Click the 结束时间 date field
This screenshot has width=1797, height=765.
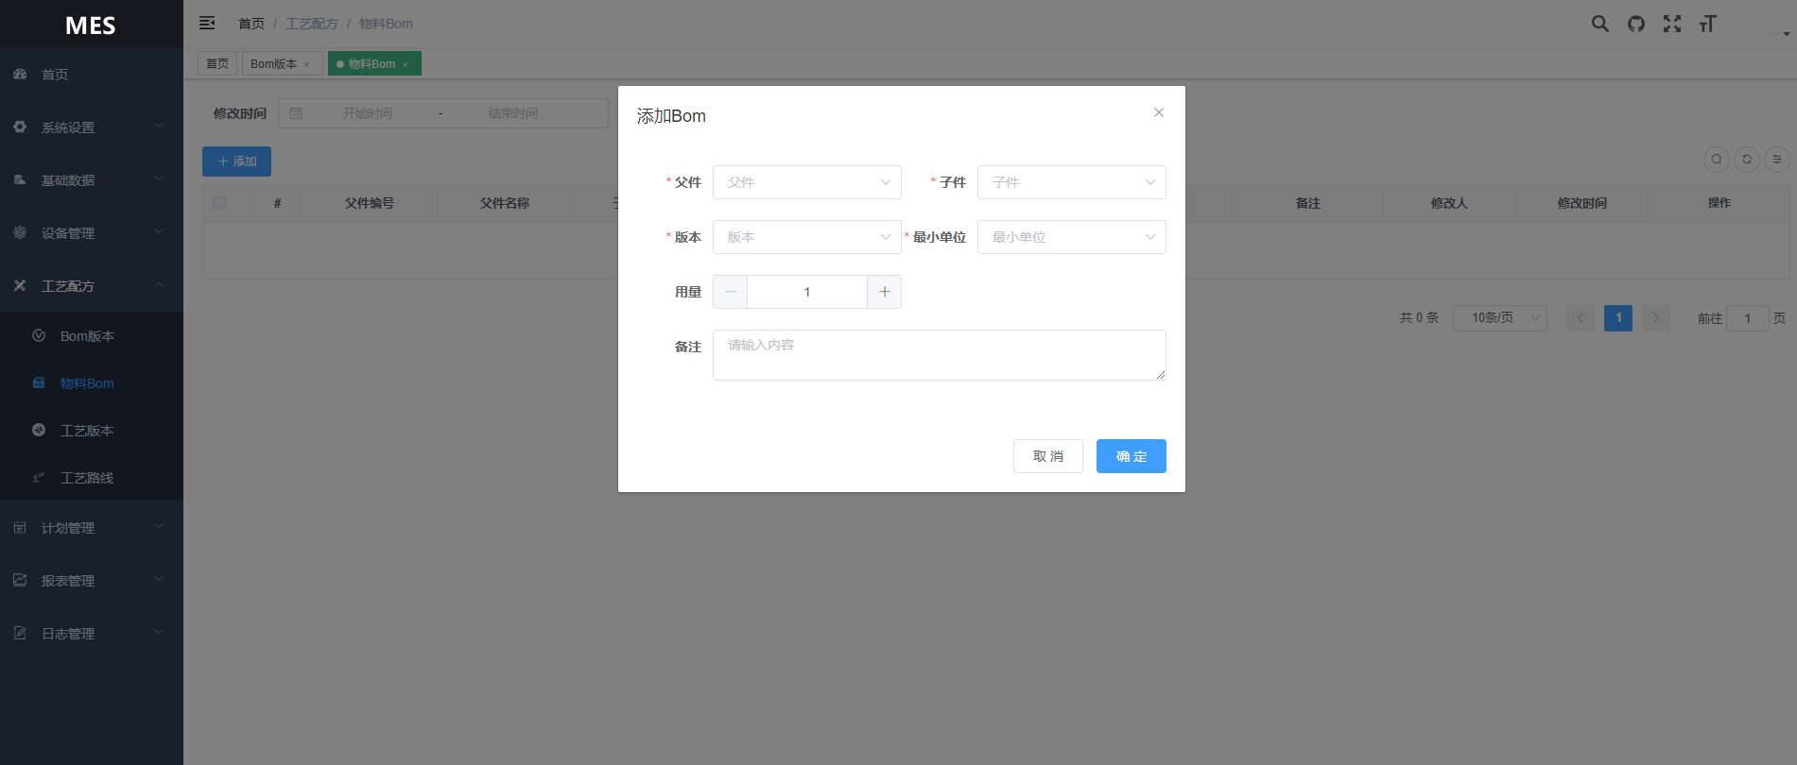513,113
